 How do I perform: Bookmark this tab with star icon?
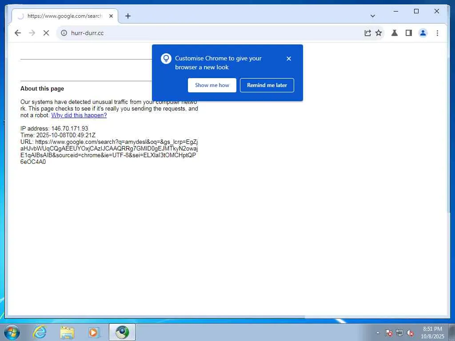[379, 33]
